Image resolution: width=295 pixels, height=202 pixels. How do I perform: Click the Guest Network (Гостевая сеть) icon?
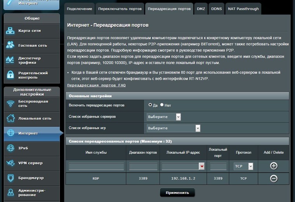click(10, 45)
